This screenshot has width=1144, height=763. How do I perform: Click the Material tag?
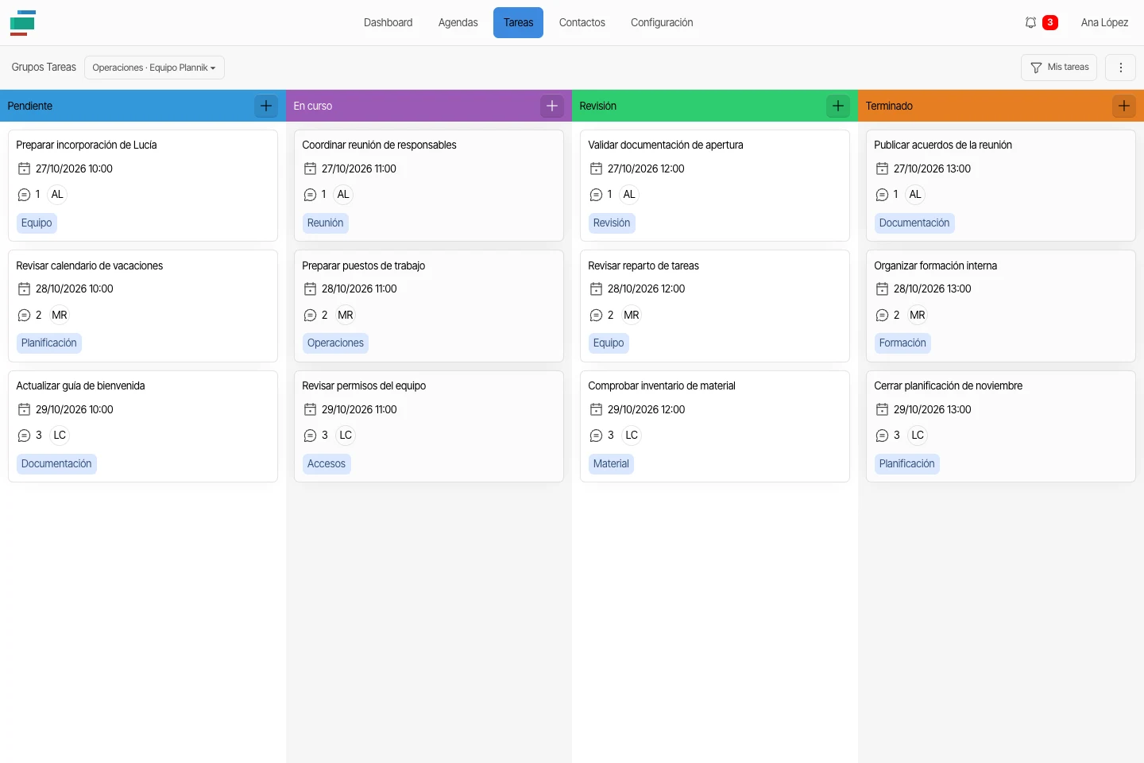611,464
